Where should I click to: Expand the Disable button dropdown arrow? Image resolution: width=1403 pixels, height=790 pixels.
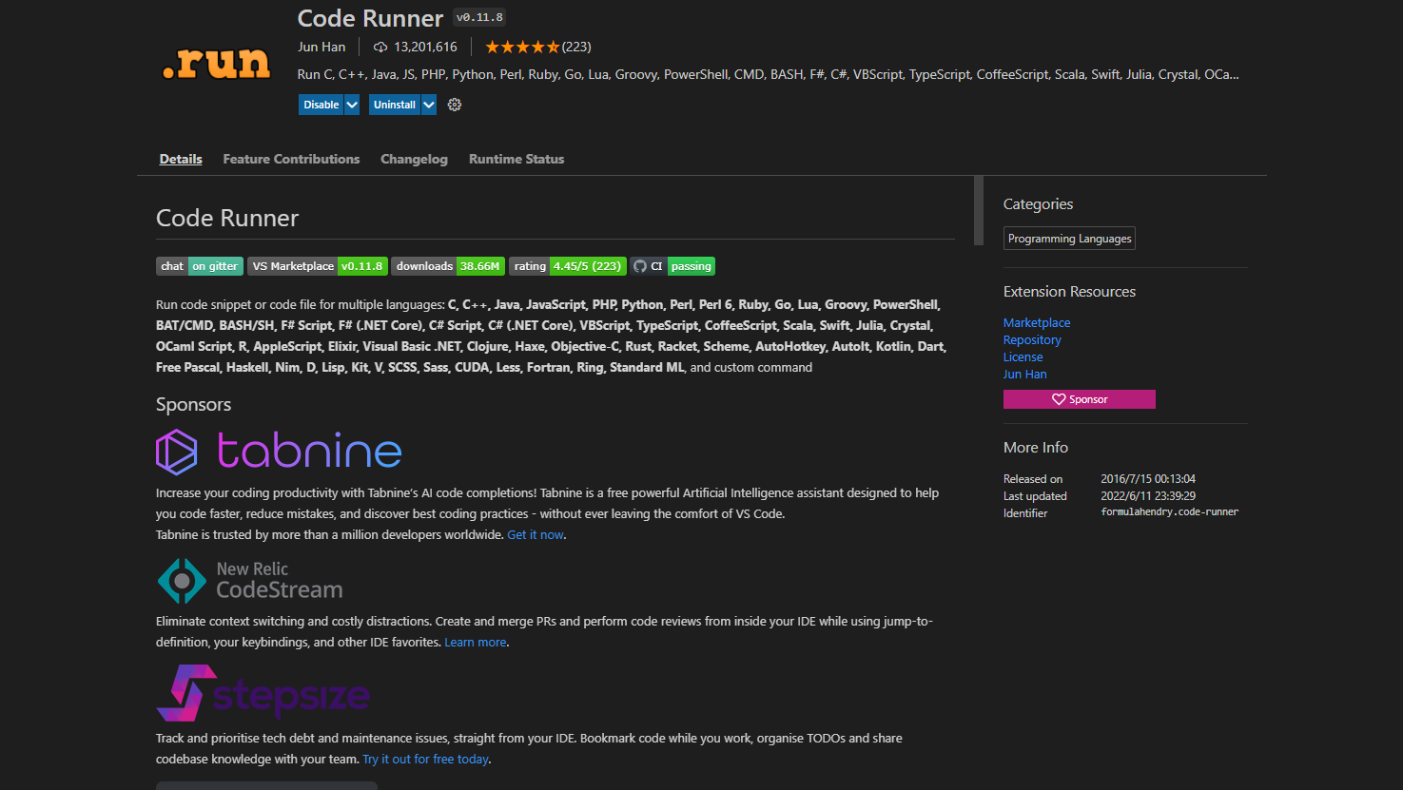click(352, 105)
